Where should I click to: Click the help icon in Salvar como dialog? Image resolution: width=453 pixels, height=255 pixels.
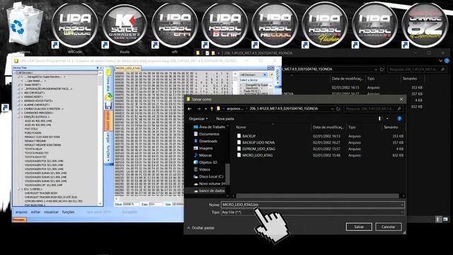pos(399,118)
